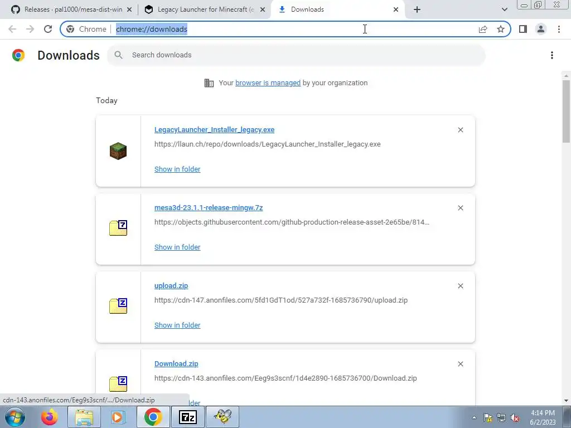Click the scrollbar up arrow
571x428 pixels.
click(566, 76)
